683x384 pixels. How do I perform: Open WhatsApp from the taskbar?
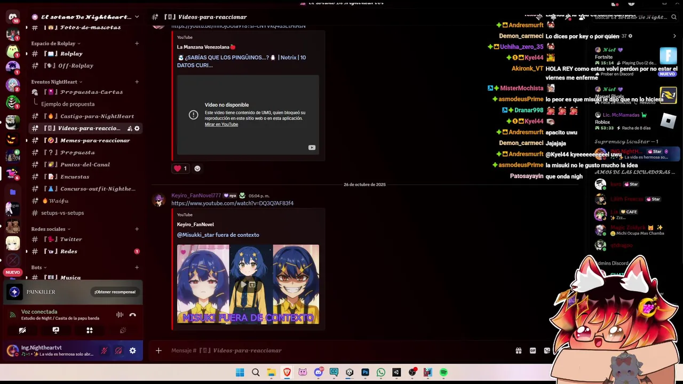(380, 372)
